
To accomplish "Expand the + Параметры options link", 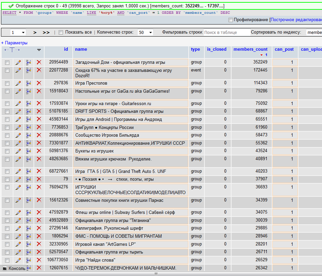I will point(14,43).
